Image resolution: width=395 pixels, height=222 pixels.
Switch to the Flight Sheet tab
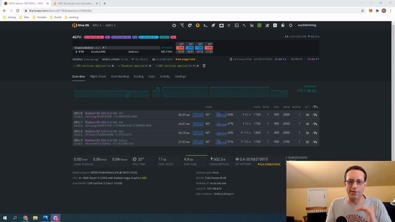coord(98,76)
